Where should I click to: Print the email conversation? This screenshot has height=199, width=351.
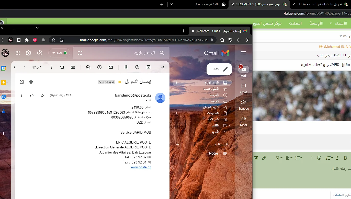(x=31, y=82)
